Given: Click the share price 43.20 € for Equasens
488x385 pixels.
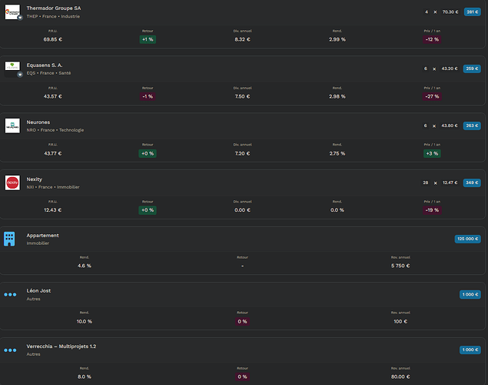Looking at the screenshot, I should point(450,69).
